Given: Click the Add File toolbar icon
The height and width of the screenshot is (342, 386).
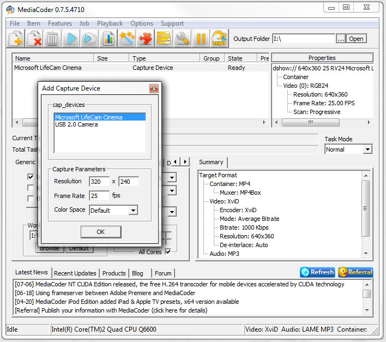Looking at the screenshot, I should (16, 39).
